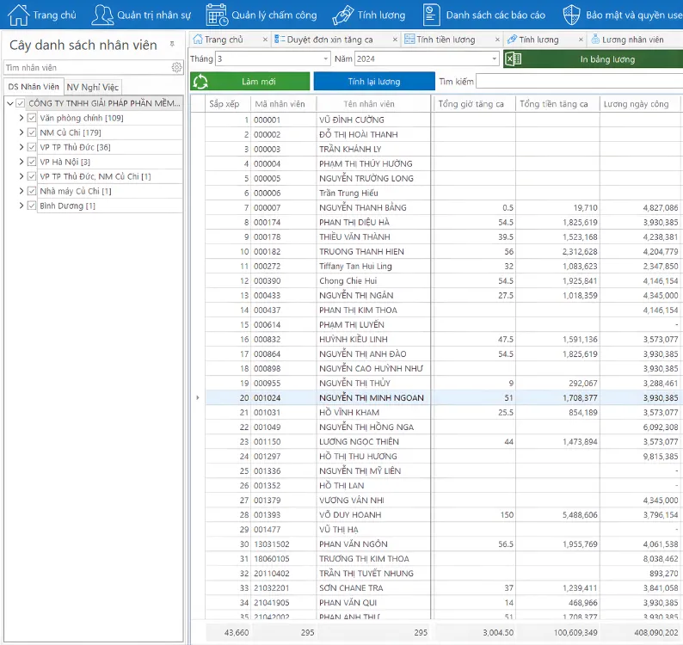Click the refresh arrows icon on Làm mới
Image resolution: width=683 pixels, height=645 pixels.
coord(200,82)
